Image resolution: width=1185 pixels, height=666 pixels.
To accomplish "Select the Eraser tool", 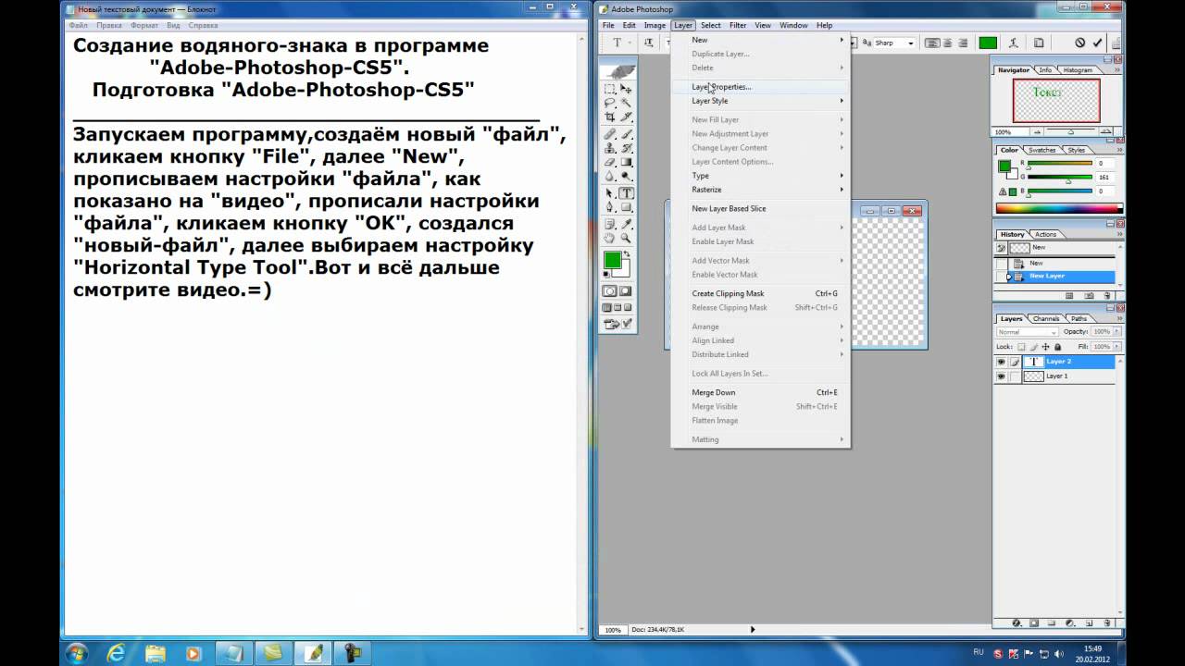I will click(609, 162).
